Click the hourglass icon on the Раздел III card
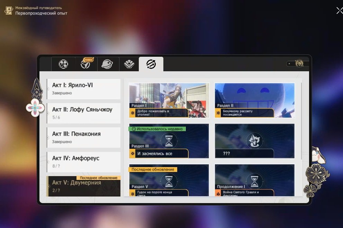The height and width of the screenshot is (228, 343). click(x=169, y=141)
